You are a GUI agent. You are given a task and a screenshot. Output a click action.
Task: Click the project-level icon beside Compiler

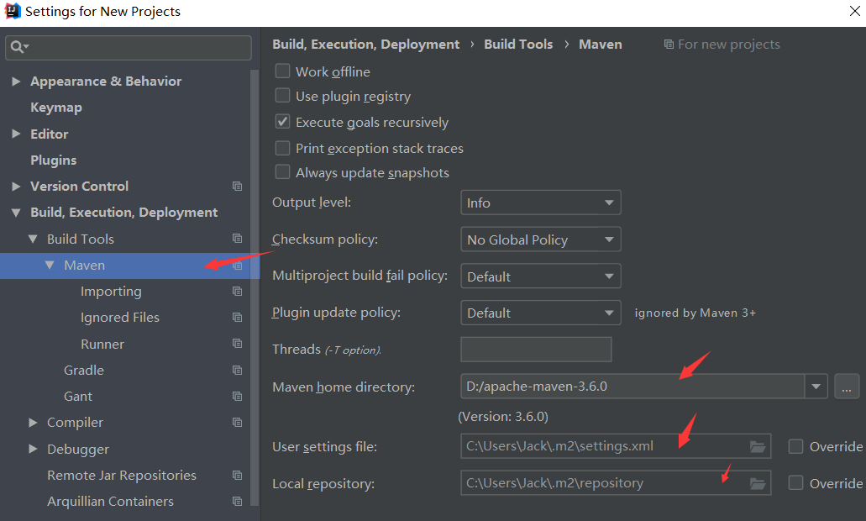pos(238,422)
